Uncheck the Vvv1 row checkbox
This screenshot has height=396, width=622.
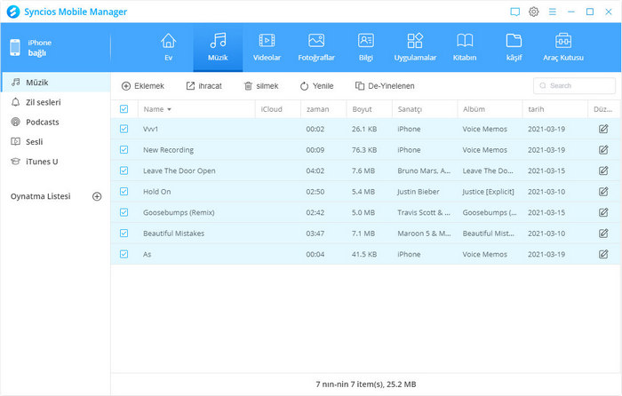pos(124,129)
